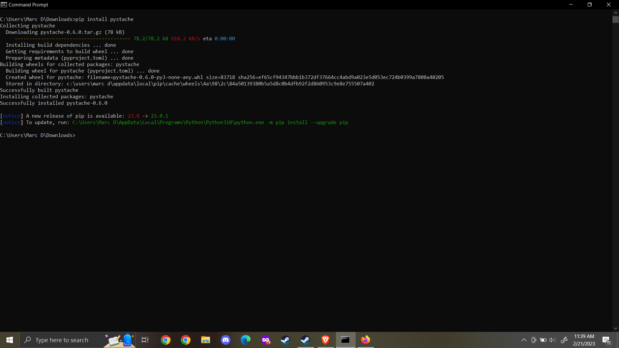Open Brave browser from the taskbar

326,340
